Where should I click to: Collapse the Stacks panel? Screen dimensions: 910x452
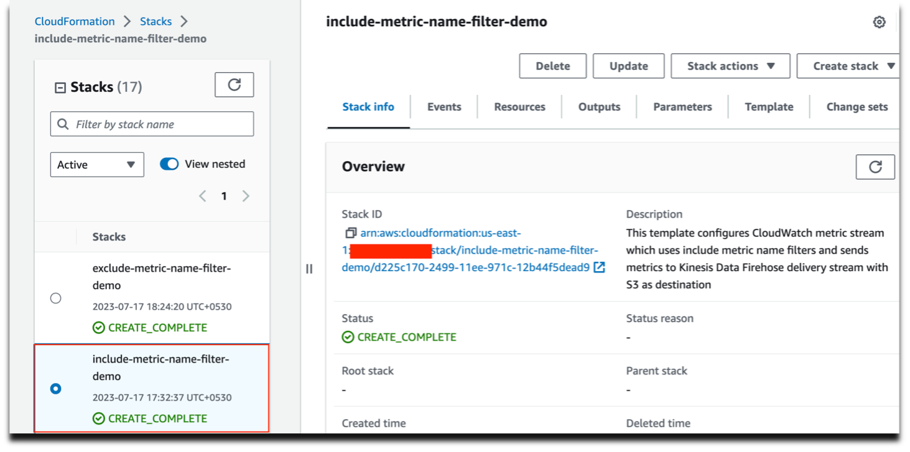(62, 86)
